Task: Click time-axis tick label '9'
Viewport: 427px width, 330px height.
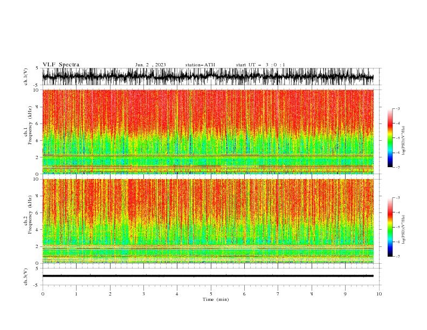Action: point(345,294)
